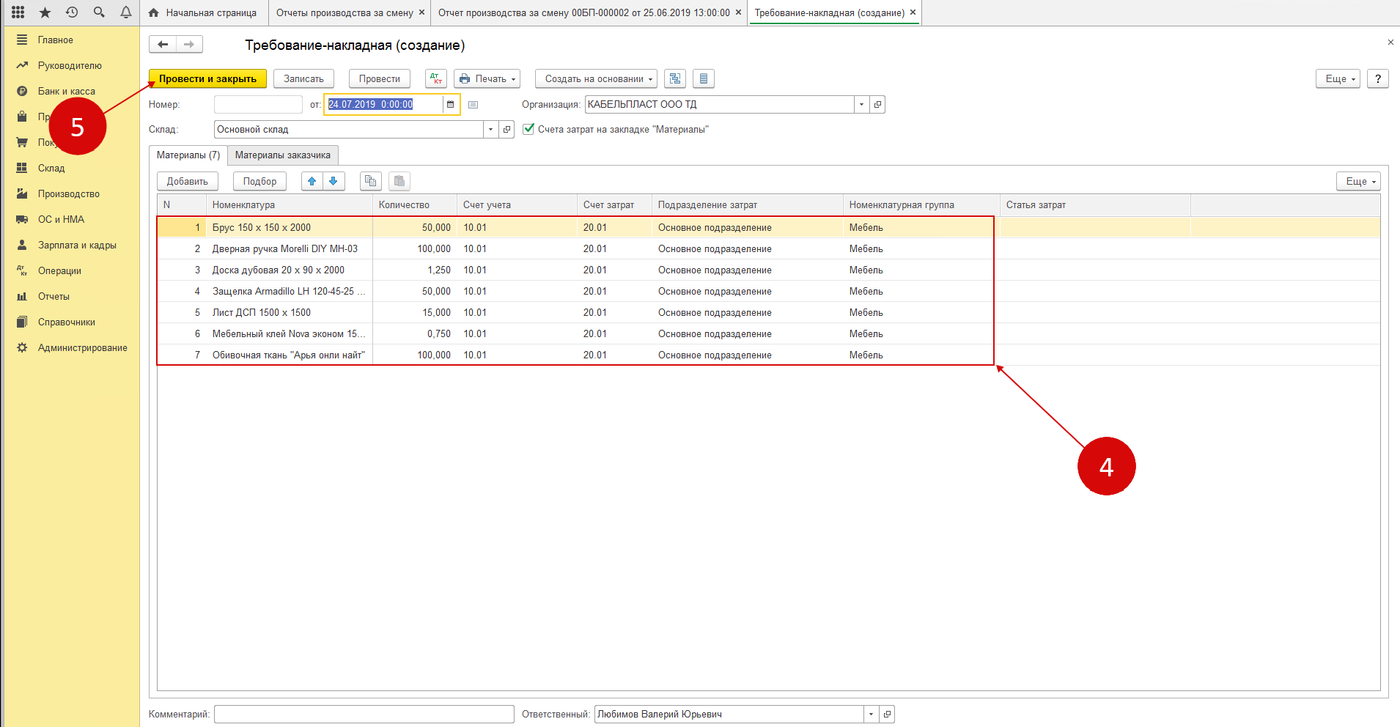Click Записать button

click(303, 78)
